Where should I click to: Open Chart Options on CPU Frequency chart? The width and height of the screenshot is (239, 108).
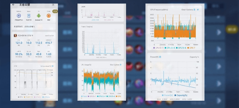point(188,9)
